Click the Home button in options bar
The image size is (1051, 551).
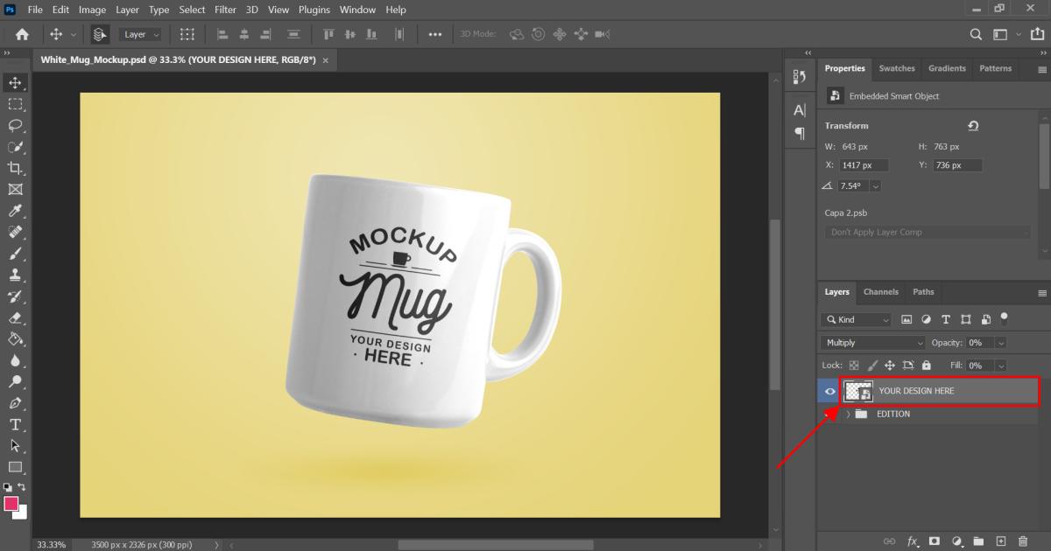tap(22, 34)
